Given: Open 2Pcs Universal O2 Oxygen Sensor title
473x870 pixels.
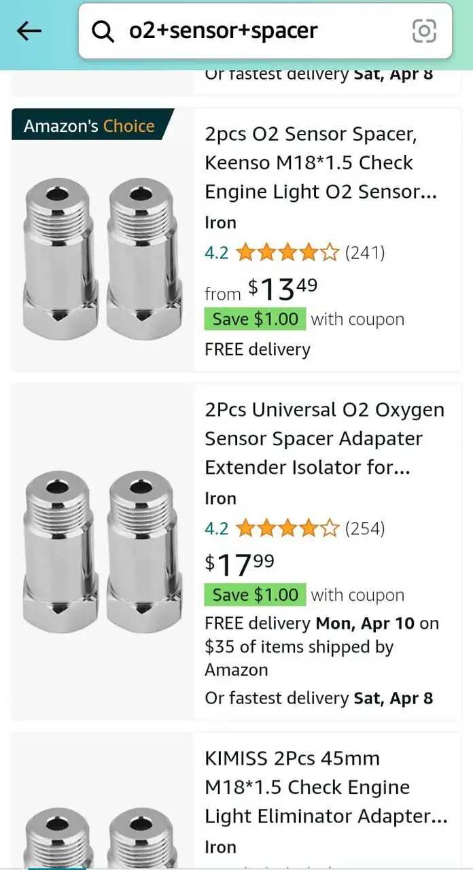Looking at the screenshot, I should coord(324,438).
